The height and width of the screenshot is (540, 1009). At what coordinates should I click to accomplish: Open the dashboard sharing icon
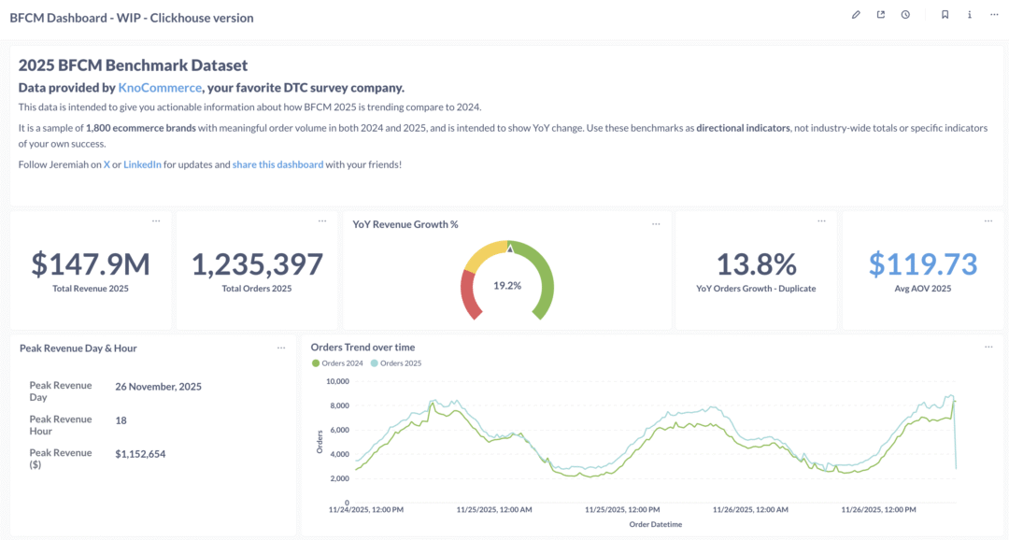pos(880,15)
